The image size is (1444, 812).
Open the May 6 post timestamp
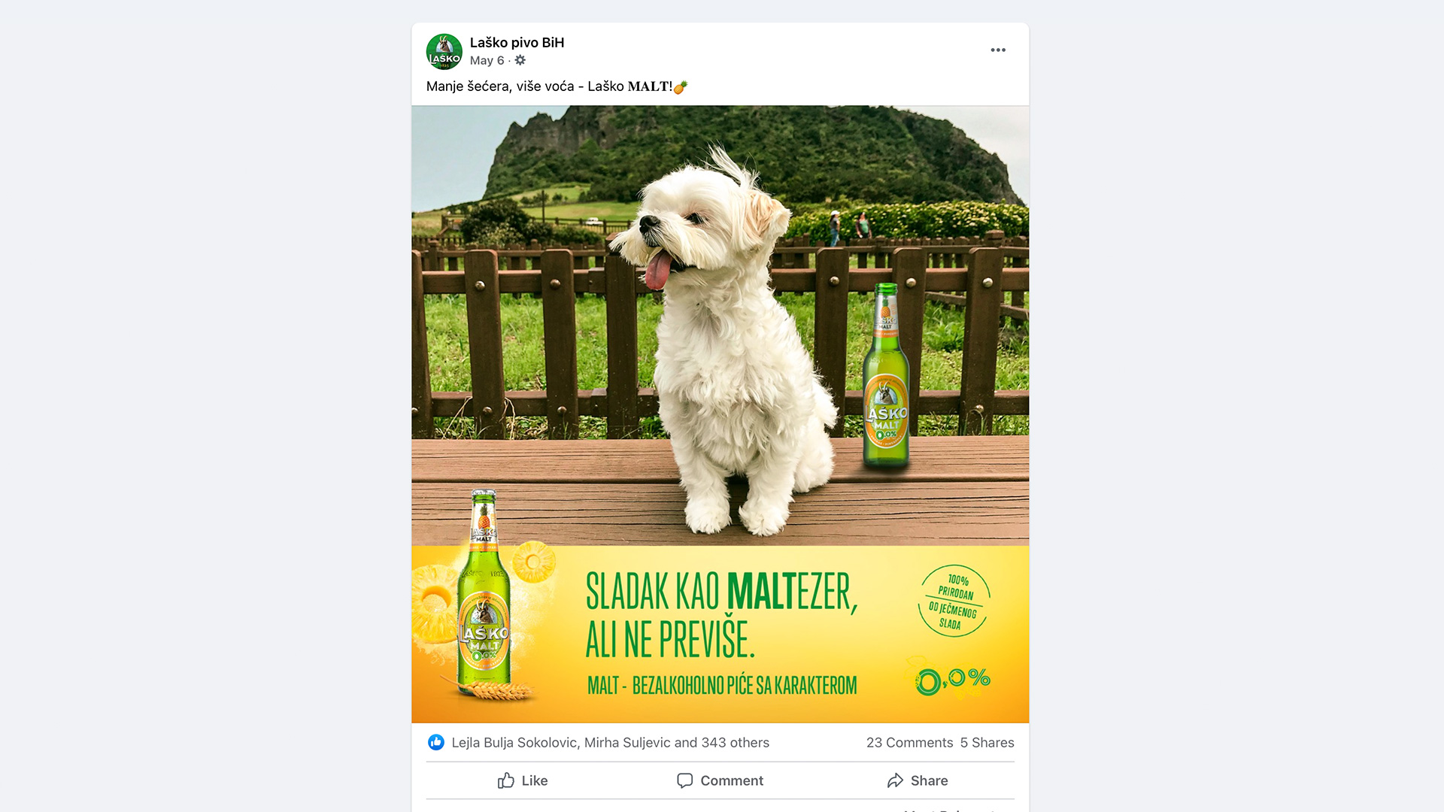487,60
